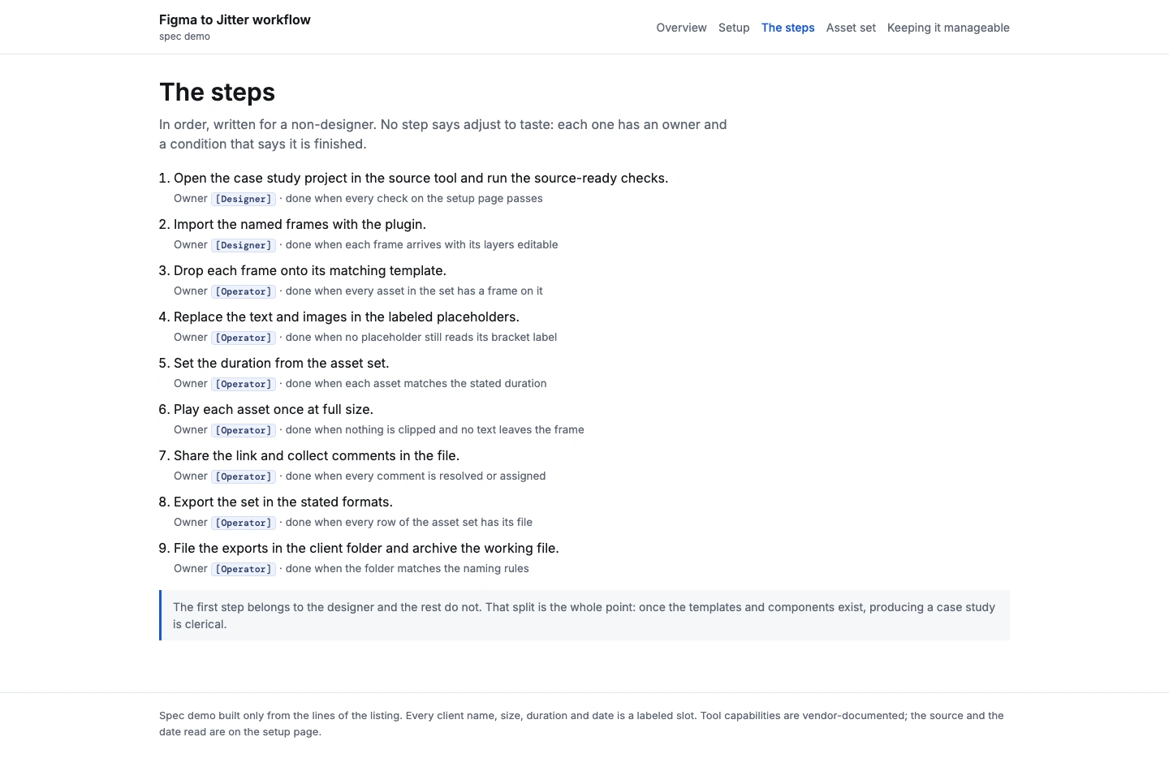Click the spec demo subtitle

click(184, 37)
